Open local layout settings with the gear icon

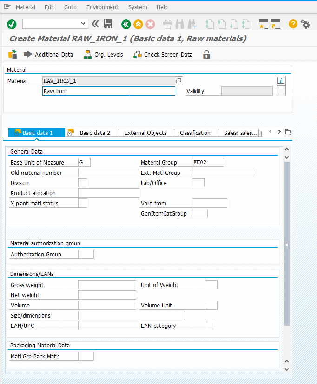(306, 24)
